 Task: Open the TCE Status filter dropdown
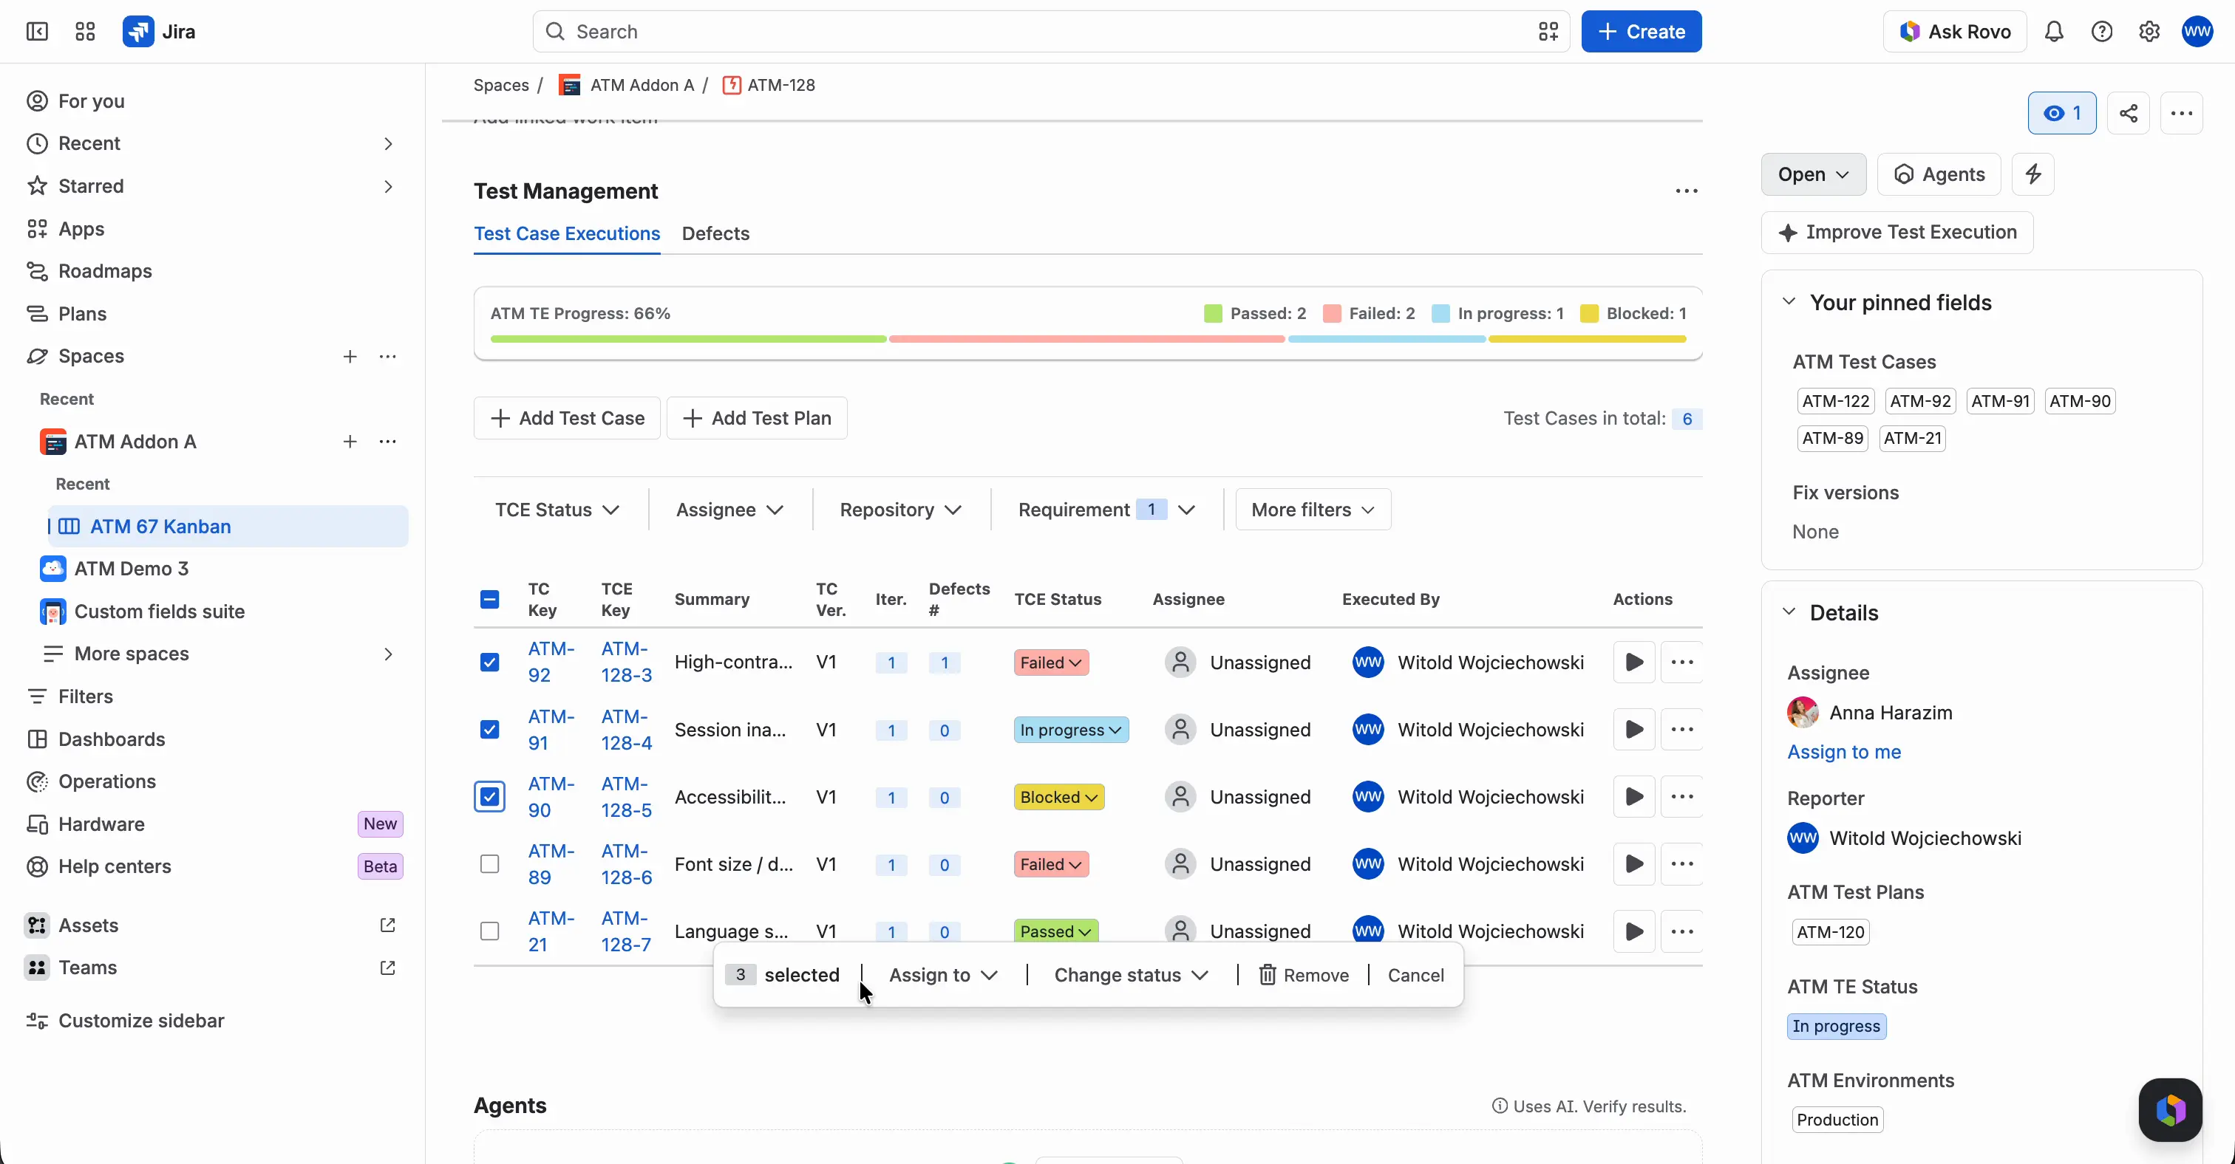[x=557, y=510]
